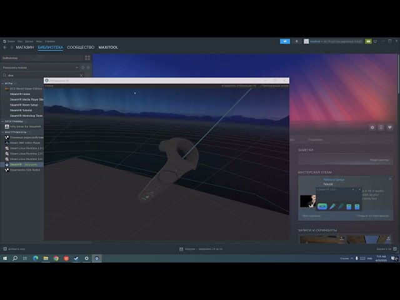Open Мои подписки workshop link
Screen dimensions: 400x300
click(x=311, y=216)
